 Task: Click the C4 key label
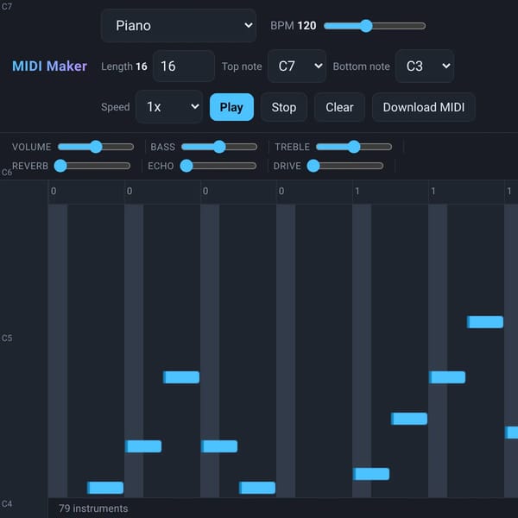click(x=7, y=503)
